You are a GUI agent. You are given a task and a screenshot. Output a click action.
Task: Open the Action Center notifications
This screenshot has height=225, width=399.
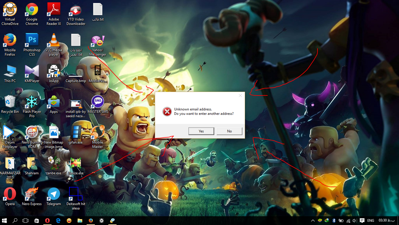point(362,221)
